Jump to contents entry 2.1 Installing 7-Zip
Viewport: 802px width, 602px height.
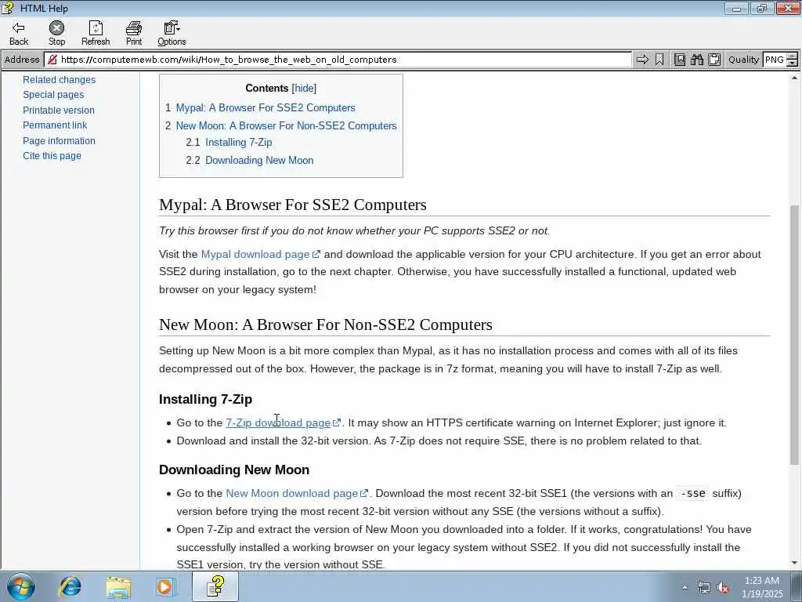click(238, 143)
